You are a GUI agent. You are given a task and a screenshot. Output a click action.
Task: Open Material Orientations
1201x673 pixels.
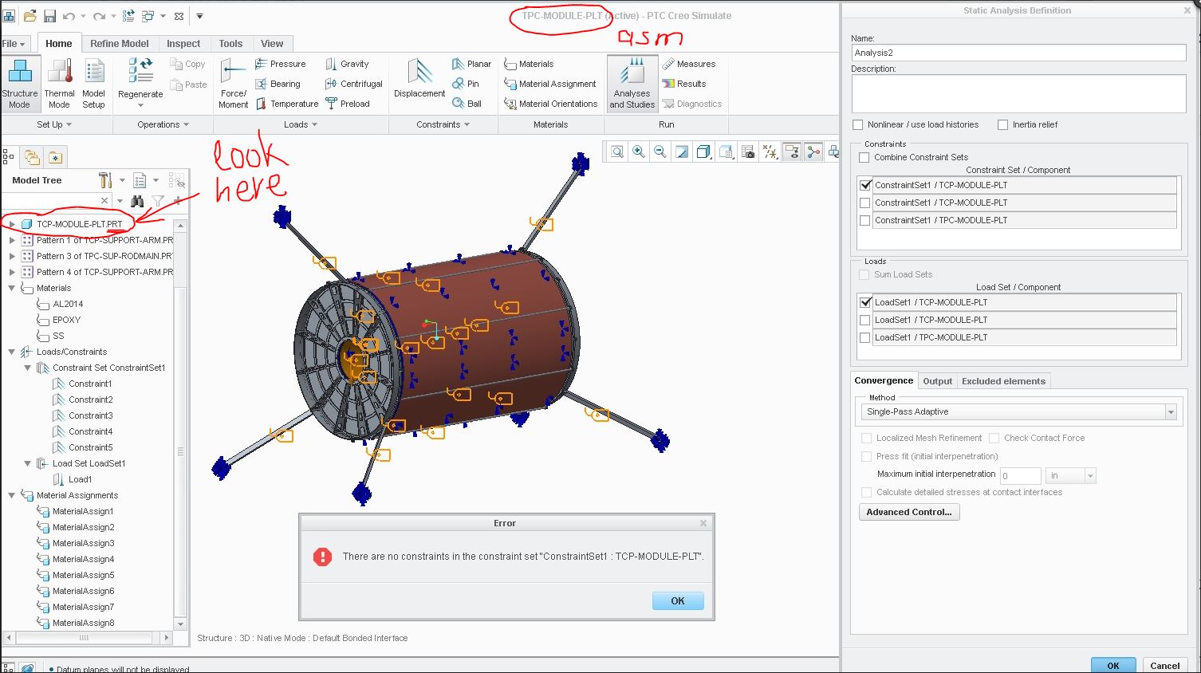click(x=551, y=104)
